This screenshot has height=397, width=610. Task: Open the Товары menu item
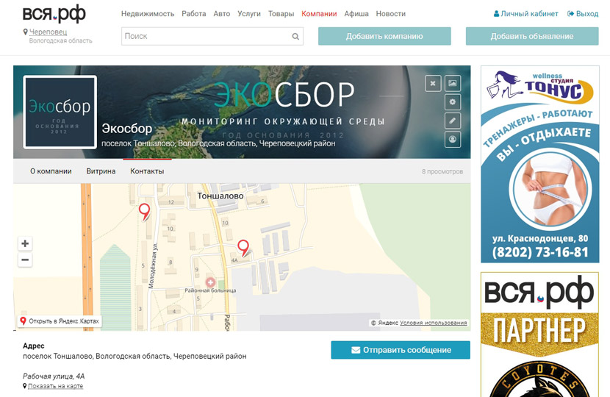coord(281,14)
